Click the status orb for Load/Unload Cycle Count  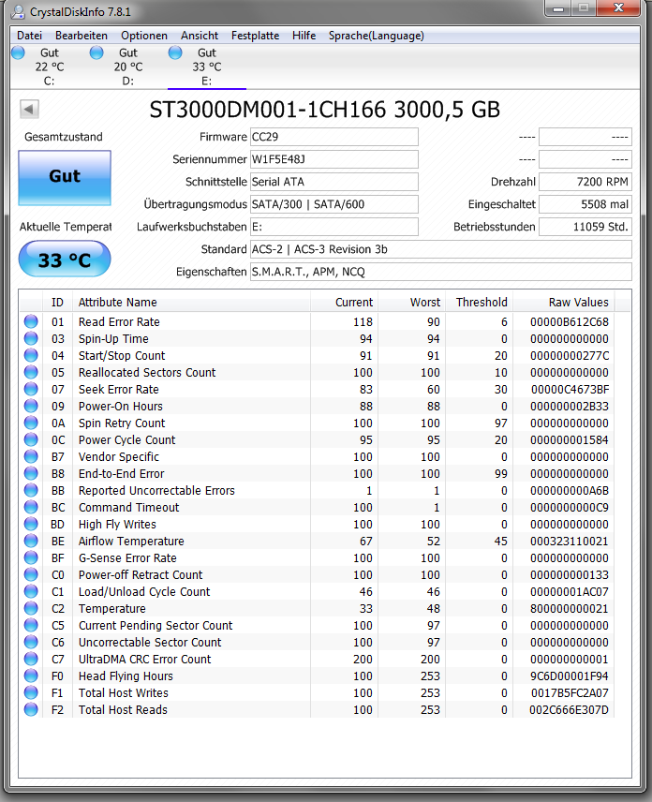(x=31, y=592)
